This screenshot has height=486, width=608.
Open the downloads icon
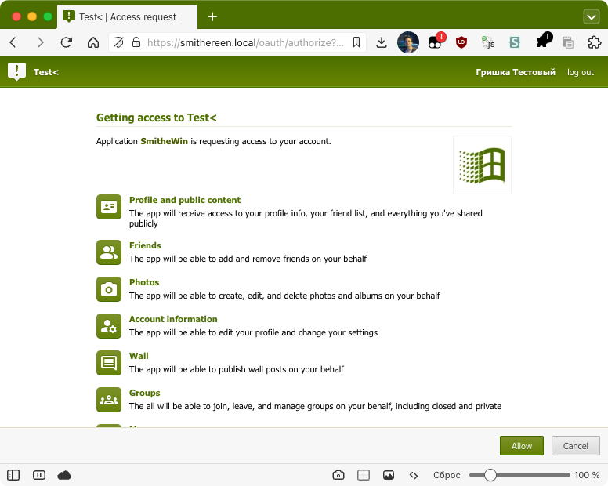[382, 42]
